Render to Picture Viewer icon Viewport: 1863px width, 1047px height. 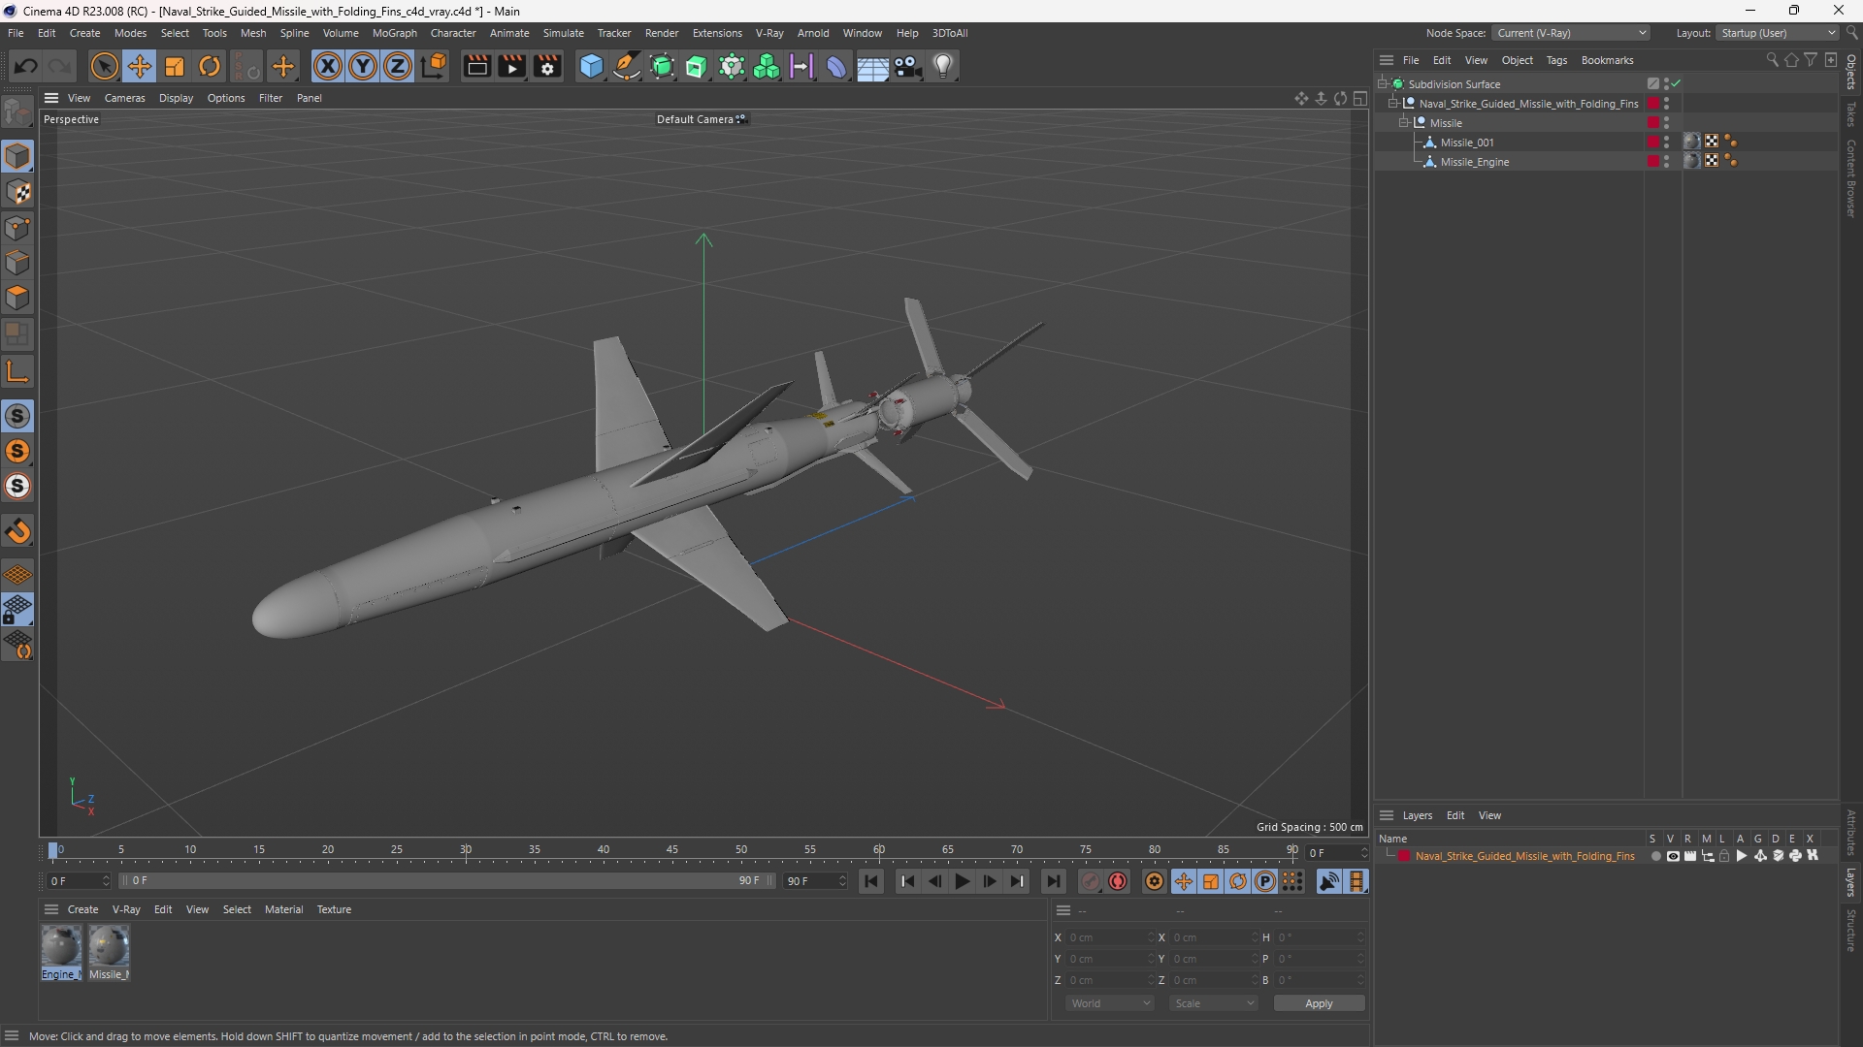511,66
